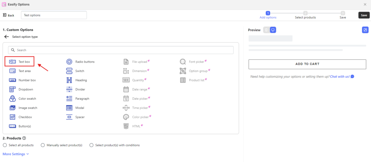This screenshot has height=162, width=371.
Task: Select the Quantity option icon
Action: (x=126, y=80)
